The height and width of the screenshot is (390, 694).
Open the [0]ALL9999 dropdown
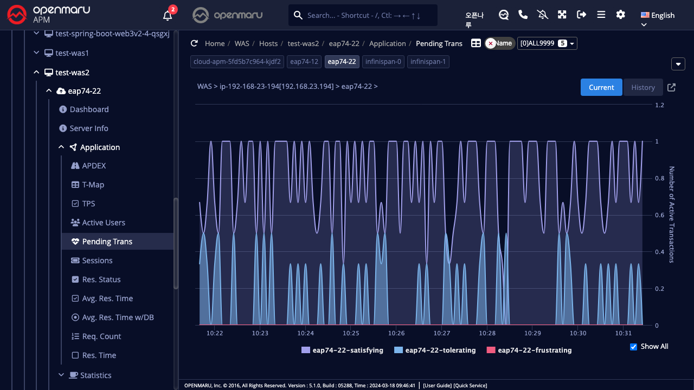547,43
